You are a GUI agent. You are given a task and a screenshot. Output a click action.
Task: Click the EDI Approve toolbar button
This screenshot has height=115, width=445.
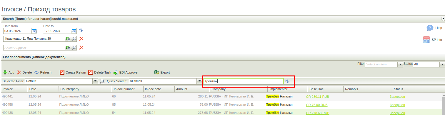click(x=126, y=72)
